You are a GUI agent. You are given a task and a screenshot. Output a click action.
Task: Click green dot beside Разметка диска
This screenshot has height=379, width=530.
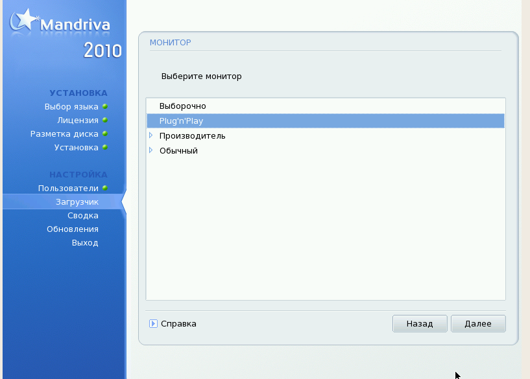pyautogui.click(x=105, y=133)
